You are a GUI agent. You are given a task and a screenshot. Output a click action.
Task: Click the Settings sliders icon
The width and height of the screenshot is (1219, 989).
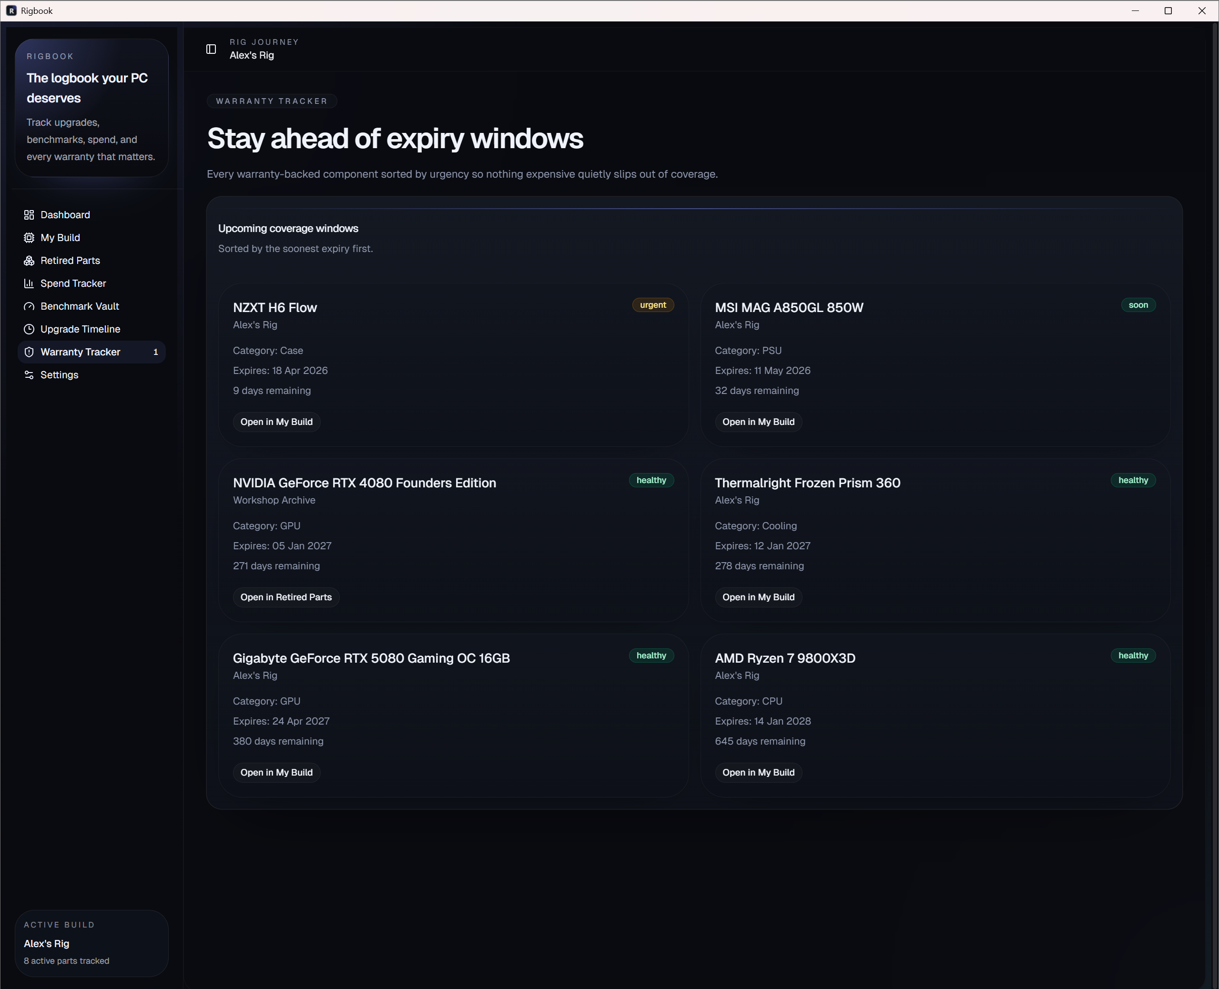(29, 375)
